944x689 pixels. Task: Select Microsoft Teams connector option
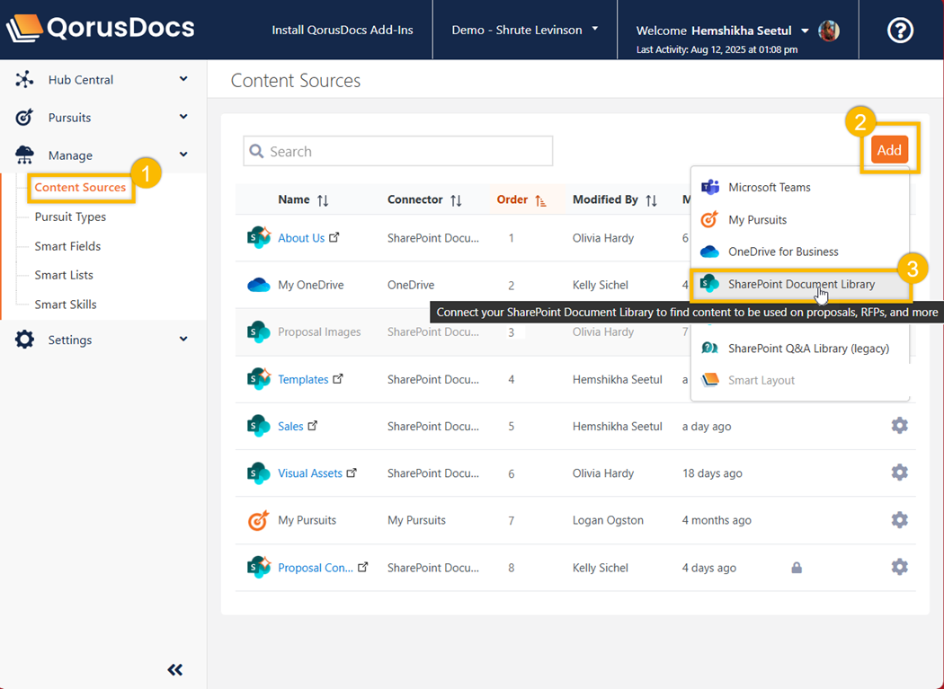[x=769, y=187]
